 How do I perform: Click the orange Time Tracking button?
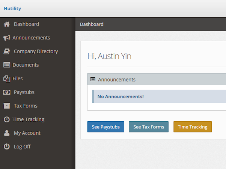pyautogui.click(x=192, y=127)
